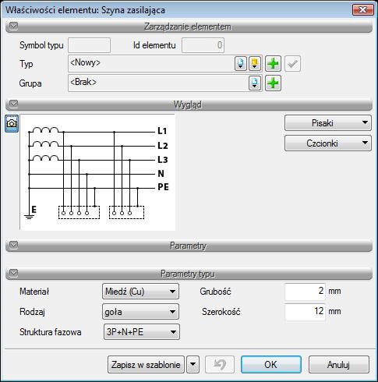
Task: Add new type with green plus in Typ row
Action: click(x=273, y=64)
